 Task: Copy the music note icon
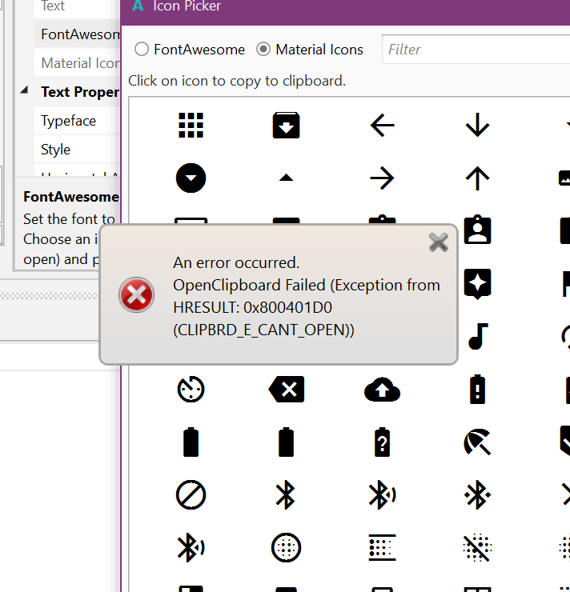pyautogui.click(x=478, y=336)
